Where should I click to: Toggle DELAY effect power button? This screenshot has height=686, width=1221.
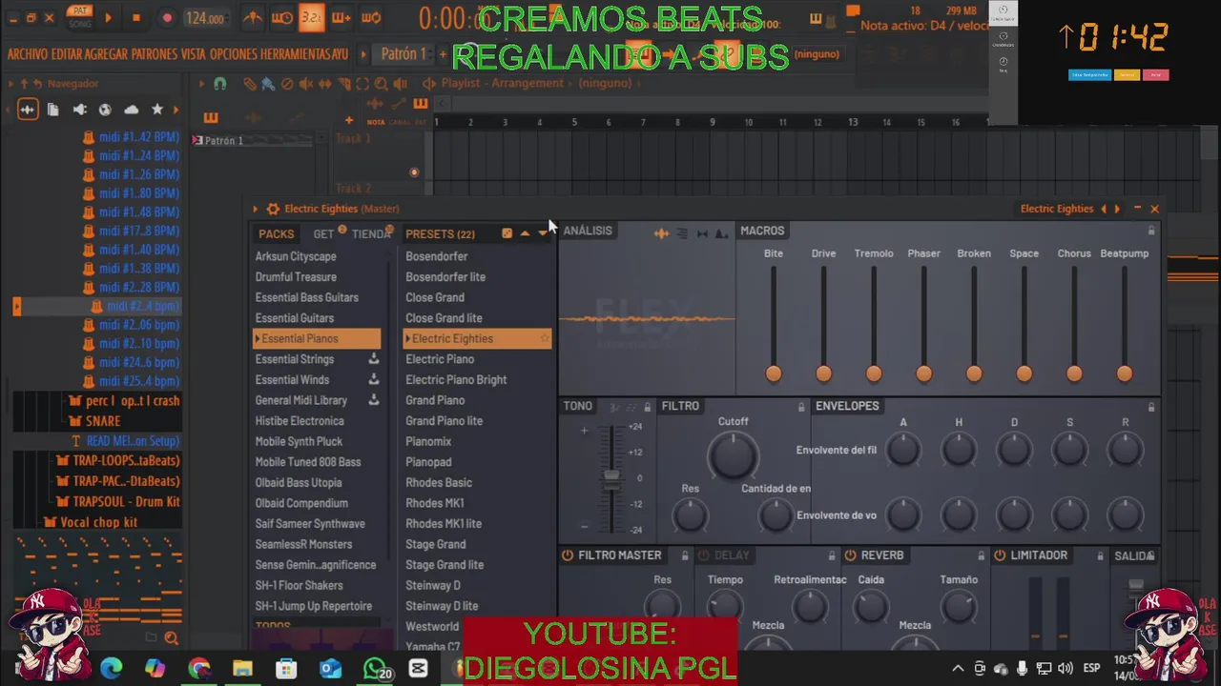[704, 555]
